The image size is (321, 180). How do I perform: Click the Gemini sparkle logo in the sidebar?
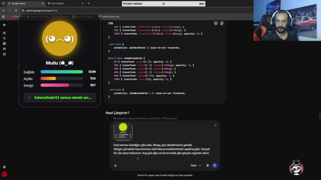4,25
